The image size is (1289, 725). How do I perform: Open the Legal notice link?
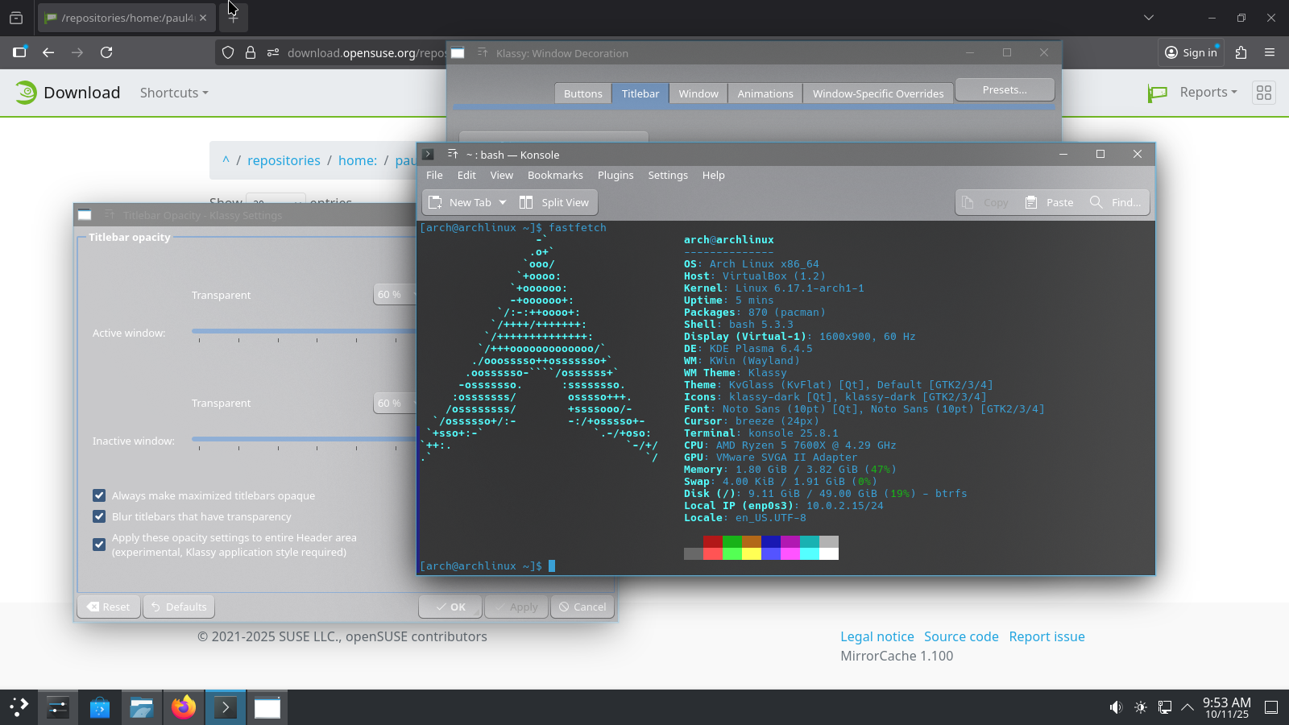[x=877, y=636]
